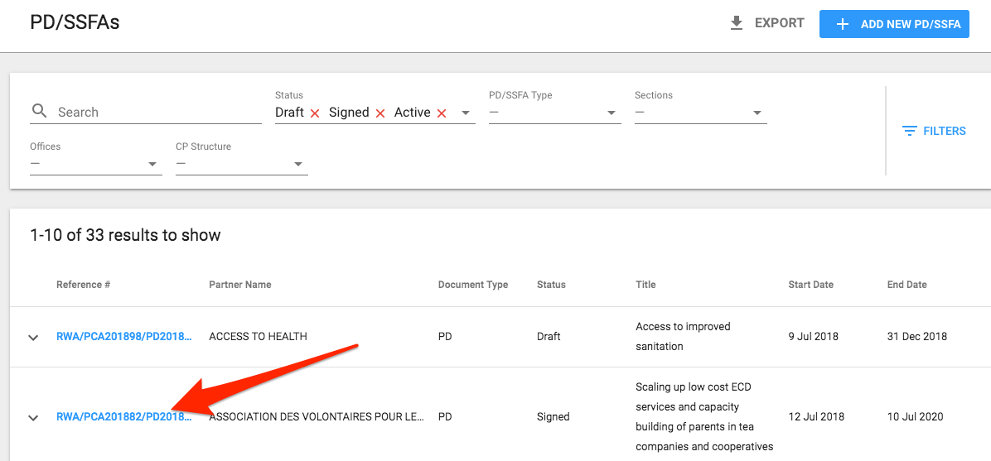Click the 'Scaling up low cost ECD' title
This screenshot has height=461, width=991.
[704, 417]
